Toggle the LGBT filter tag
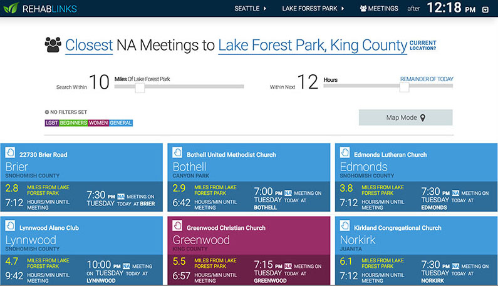The image size is (498, 286). [51, 123]
